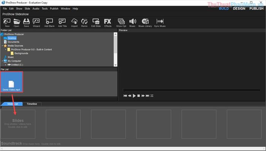This screenshot has width=266, height=151.
Task: Select Music in the folder list
Action: [11, 57]
